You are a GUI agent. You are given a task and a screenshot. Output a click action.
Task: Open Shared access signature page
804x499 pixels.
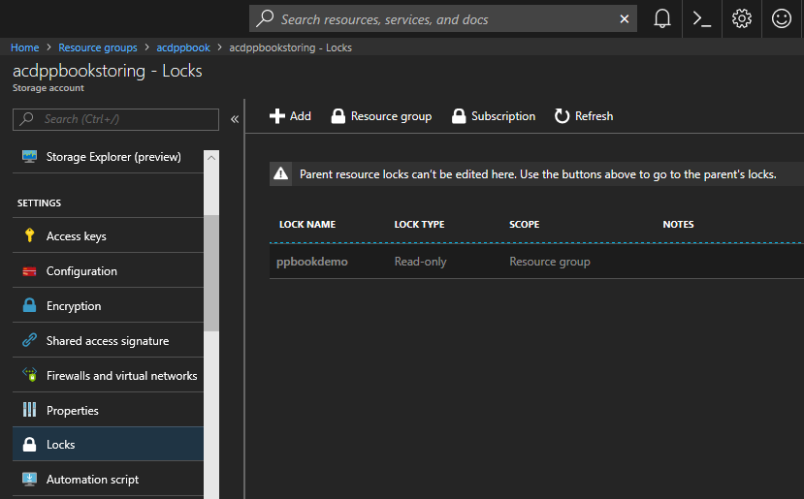(107, 341)
